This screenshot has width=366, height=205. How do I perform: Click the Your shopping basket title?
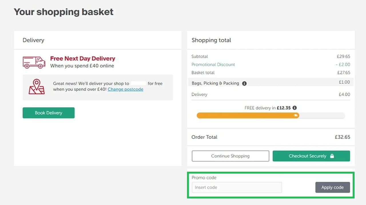pos(63,12)
